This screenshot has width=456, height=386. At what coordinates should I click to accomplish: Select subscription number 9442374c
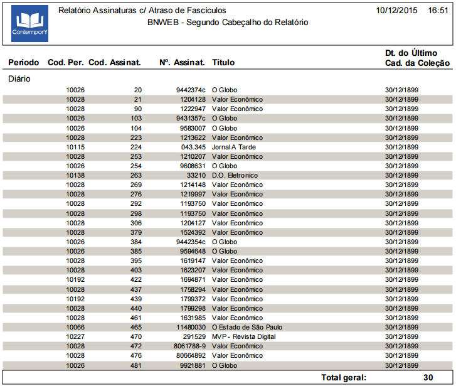(191, 90)
